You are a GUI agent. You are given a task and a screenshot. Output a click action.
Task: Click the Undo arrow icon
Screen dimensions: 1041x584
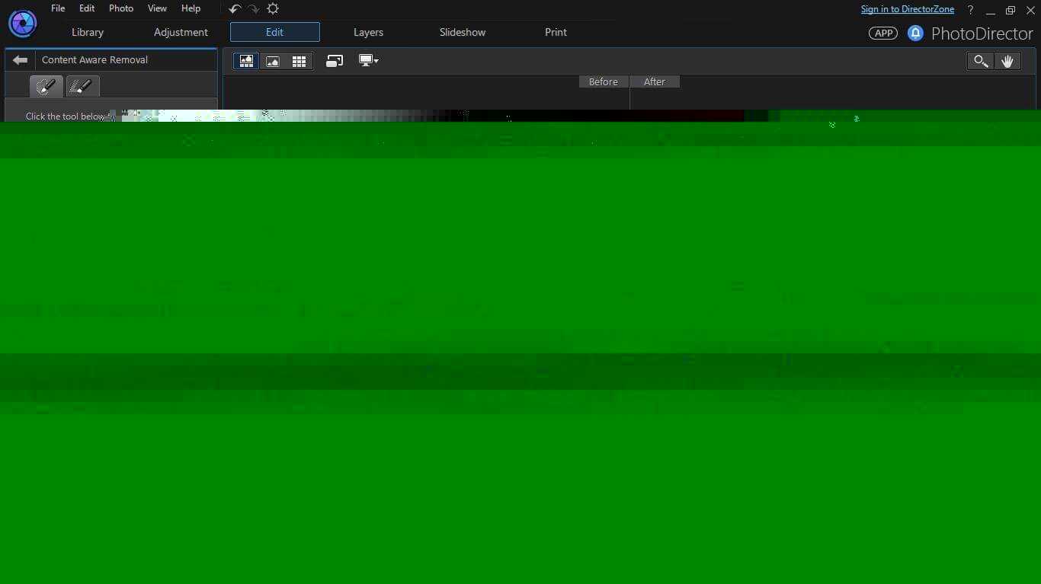(234, 8)
